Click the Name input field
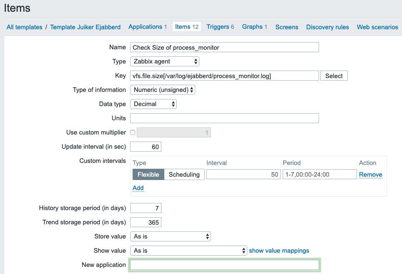This screenshot has height=274, width=402. pos(224,47)
